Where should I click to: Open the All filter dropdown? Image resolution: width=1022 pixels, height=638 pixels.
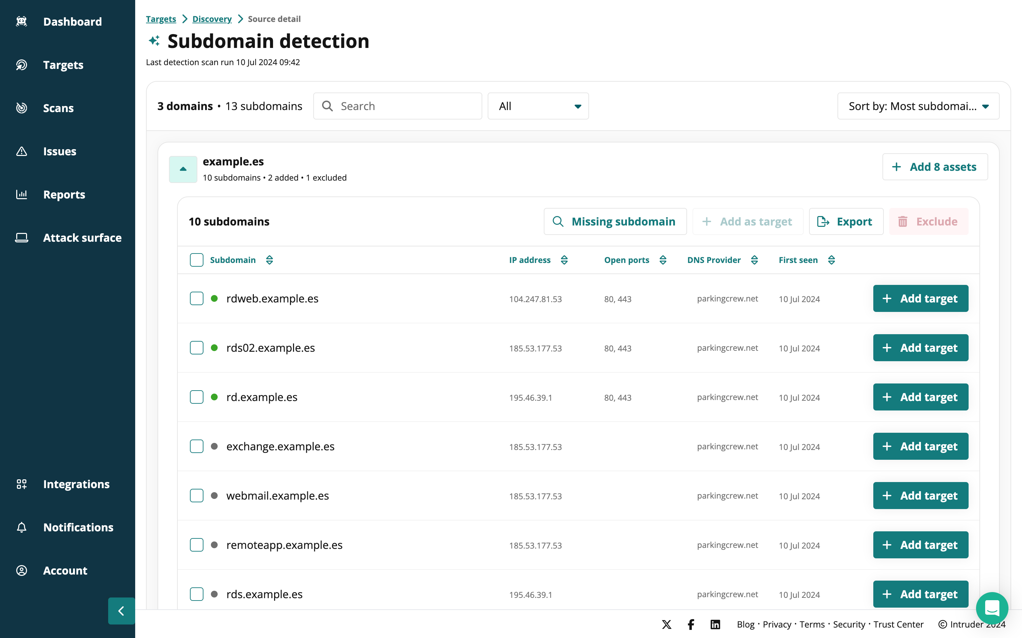pos(538,106)
